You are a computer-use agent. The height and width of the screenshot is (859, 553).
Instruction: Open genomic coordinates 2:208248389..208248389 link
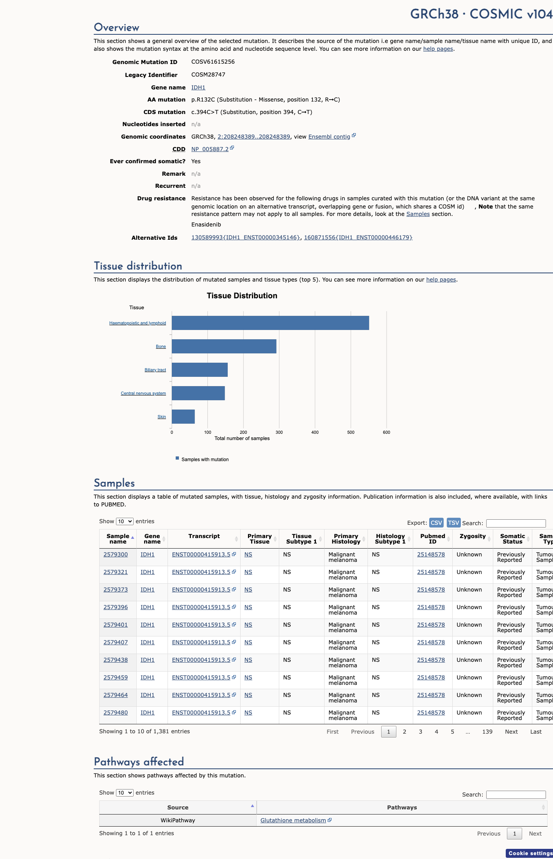[254, 137]
